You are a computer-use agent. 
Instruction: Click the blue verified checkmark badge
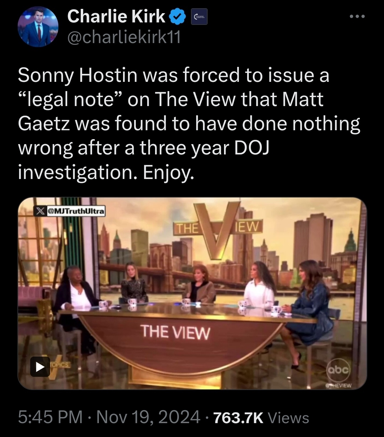[x=178, y=17]
